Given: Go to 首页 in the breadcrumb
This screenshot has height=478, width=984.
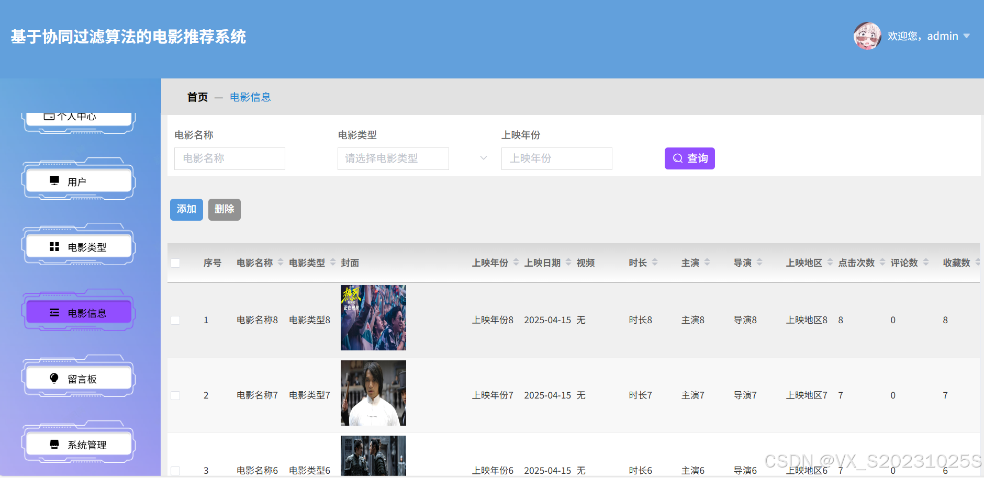Looking at the screenshot, I should (x=197, y=97).
